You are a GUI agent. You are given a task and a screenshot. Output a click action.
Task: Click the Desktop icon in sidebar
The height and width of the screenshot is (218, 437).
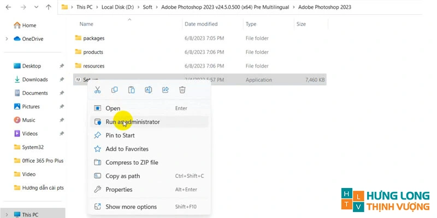[x=17, y=66]
